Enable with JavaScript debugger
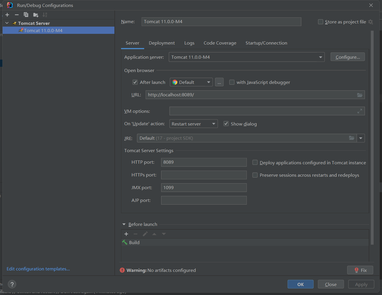Screen dimensions: 382x295 [232, 82]
